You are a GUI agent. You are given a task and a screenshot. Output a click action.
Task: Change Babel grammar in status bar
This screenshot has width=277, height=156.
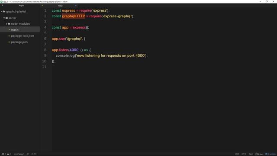(251, 154)
